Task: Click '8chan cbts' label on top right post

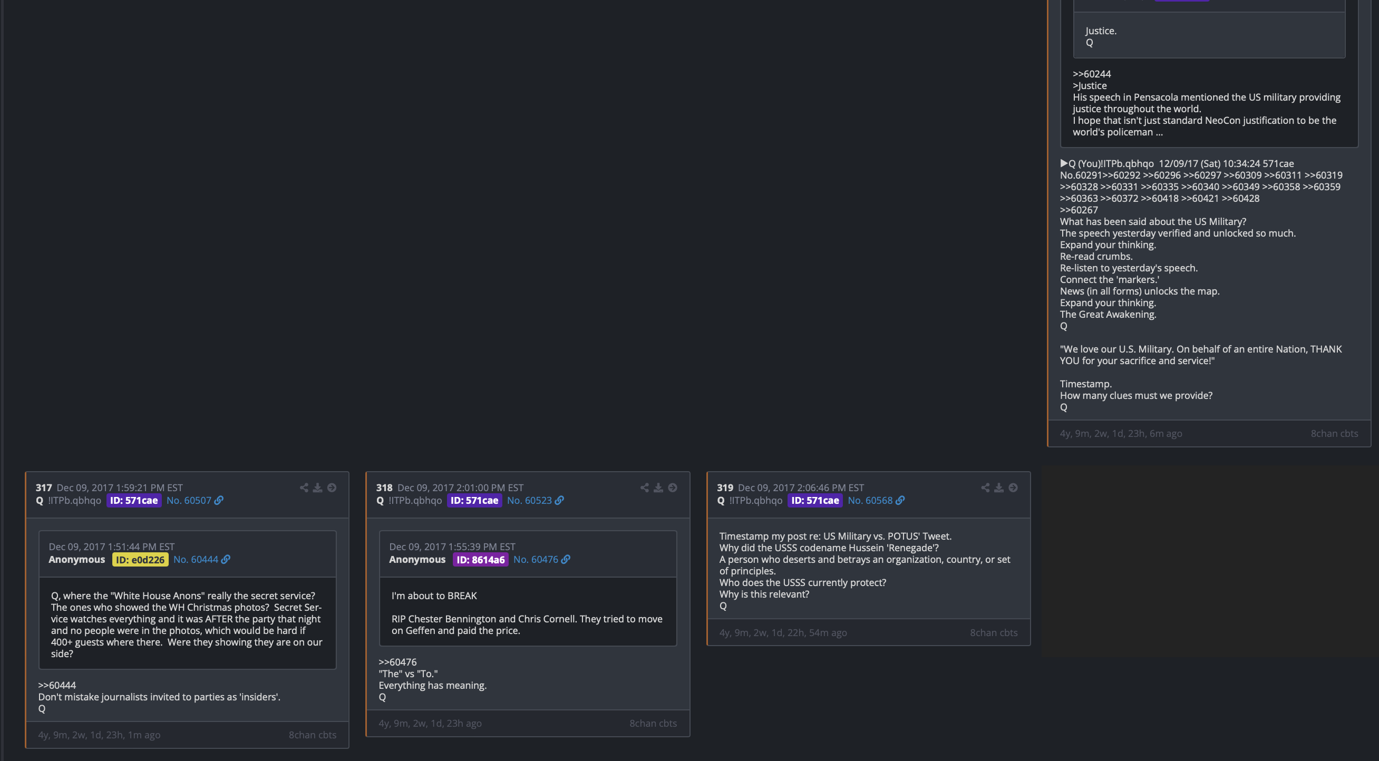Action: (1335, 434)
